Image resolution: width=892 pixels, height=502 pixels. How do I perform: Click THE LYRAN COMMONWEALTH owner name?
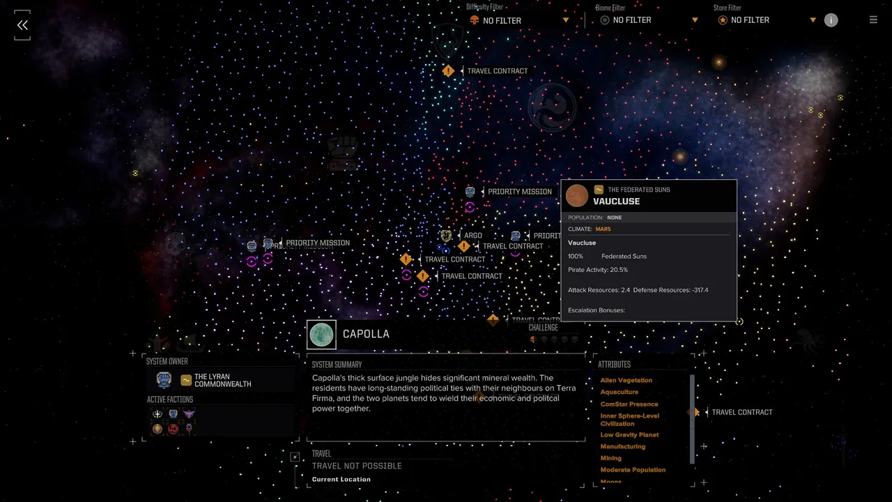[x=222, y=381]
